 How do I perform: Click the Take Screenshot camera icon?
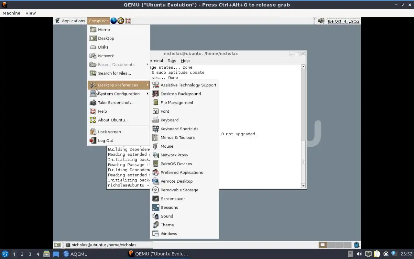pos(93,102)
